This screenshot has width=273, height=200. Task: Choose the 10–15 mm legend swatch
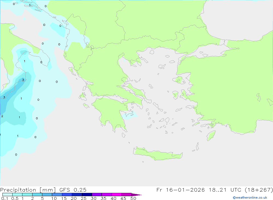57,195
